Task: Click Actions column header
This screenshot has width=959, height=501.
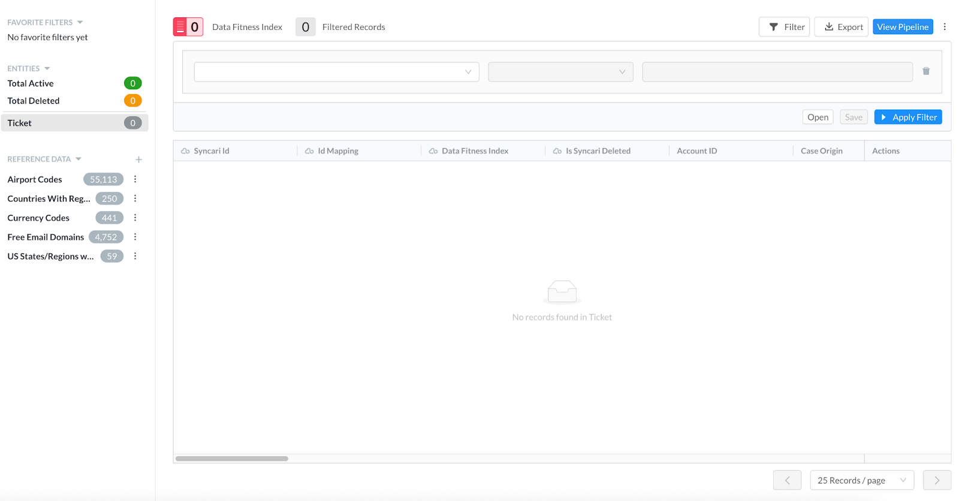Action: [885, 151]
